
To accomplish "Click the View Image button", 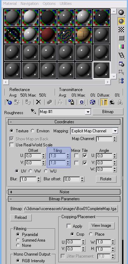I will [101, 225].
